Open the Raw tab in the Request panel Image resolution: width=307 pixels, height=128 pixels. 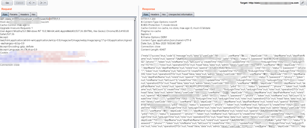click(x=5, y=15)
